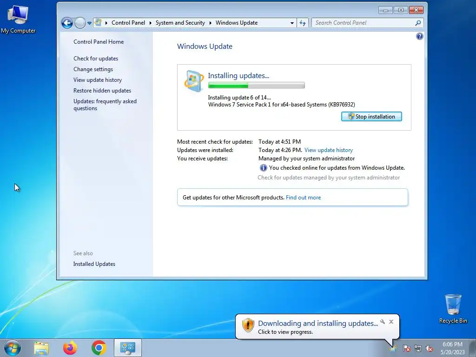Image resolution: width=476 pixels, height=357 pixels.
Task: Open My Computer desktop icon
Action: pos(18,20)
